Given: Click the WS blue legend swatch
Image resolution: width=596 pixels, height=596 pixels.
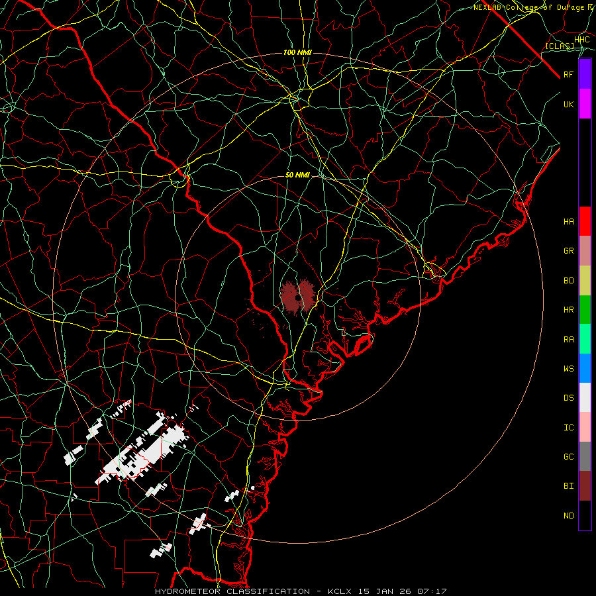Looking at the screenshot, I should [x=585, y=368].
